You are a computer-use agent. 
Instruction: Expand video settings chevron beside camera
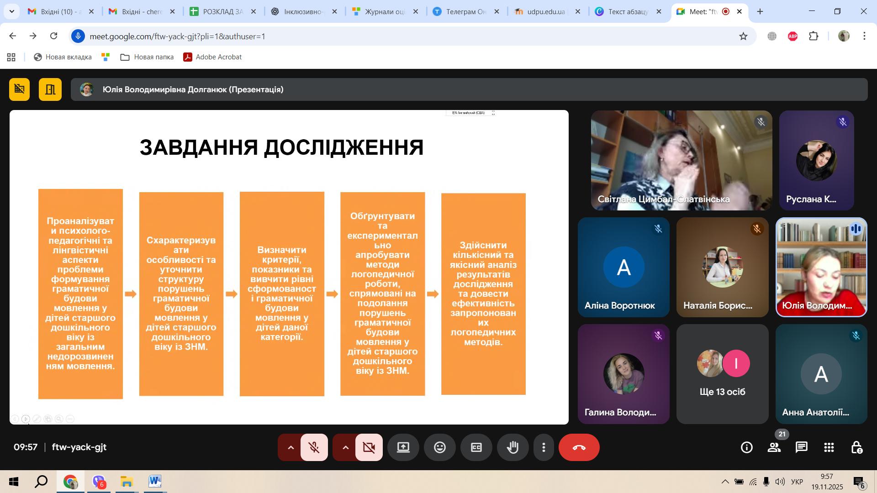tap(345, 447)
